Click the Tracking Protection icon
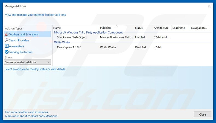The width and height of the screenshot is (216, 123). (x=7, y=52)
